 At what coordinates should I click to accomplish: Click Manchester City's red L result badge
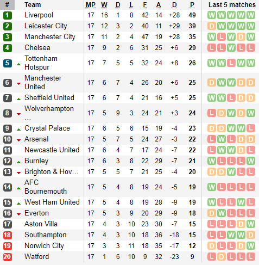tap(222, 37)
